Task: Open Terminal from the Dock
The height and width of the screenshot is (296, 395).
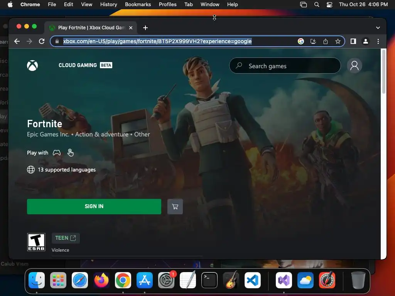Action: tap(209, 280)
